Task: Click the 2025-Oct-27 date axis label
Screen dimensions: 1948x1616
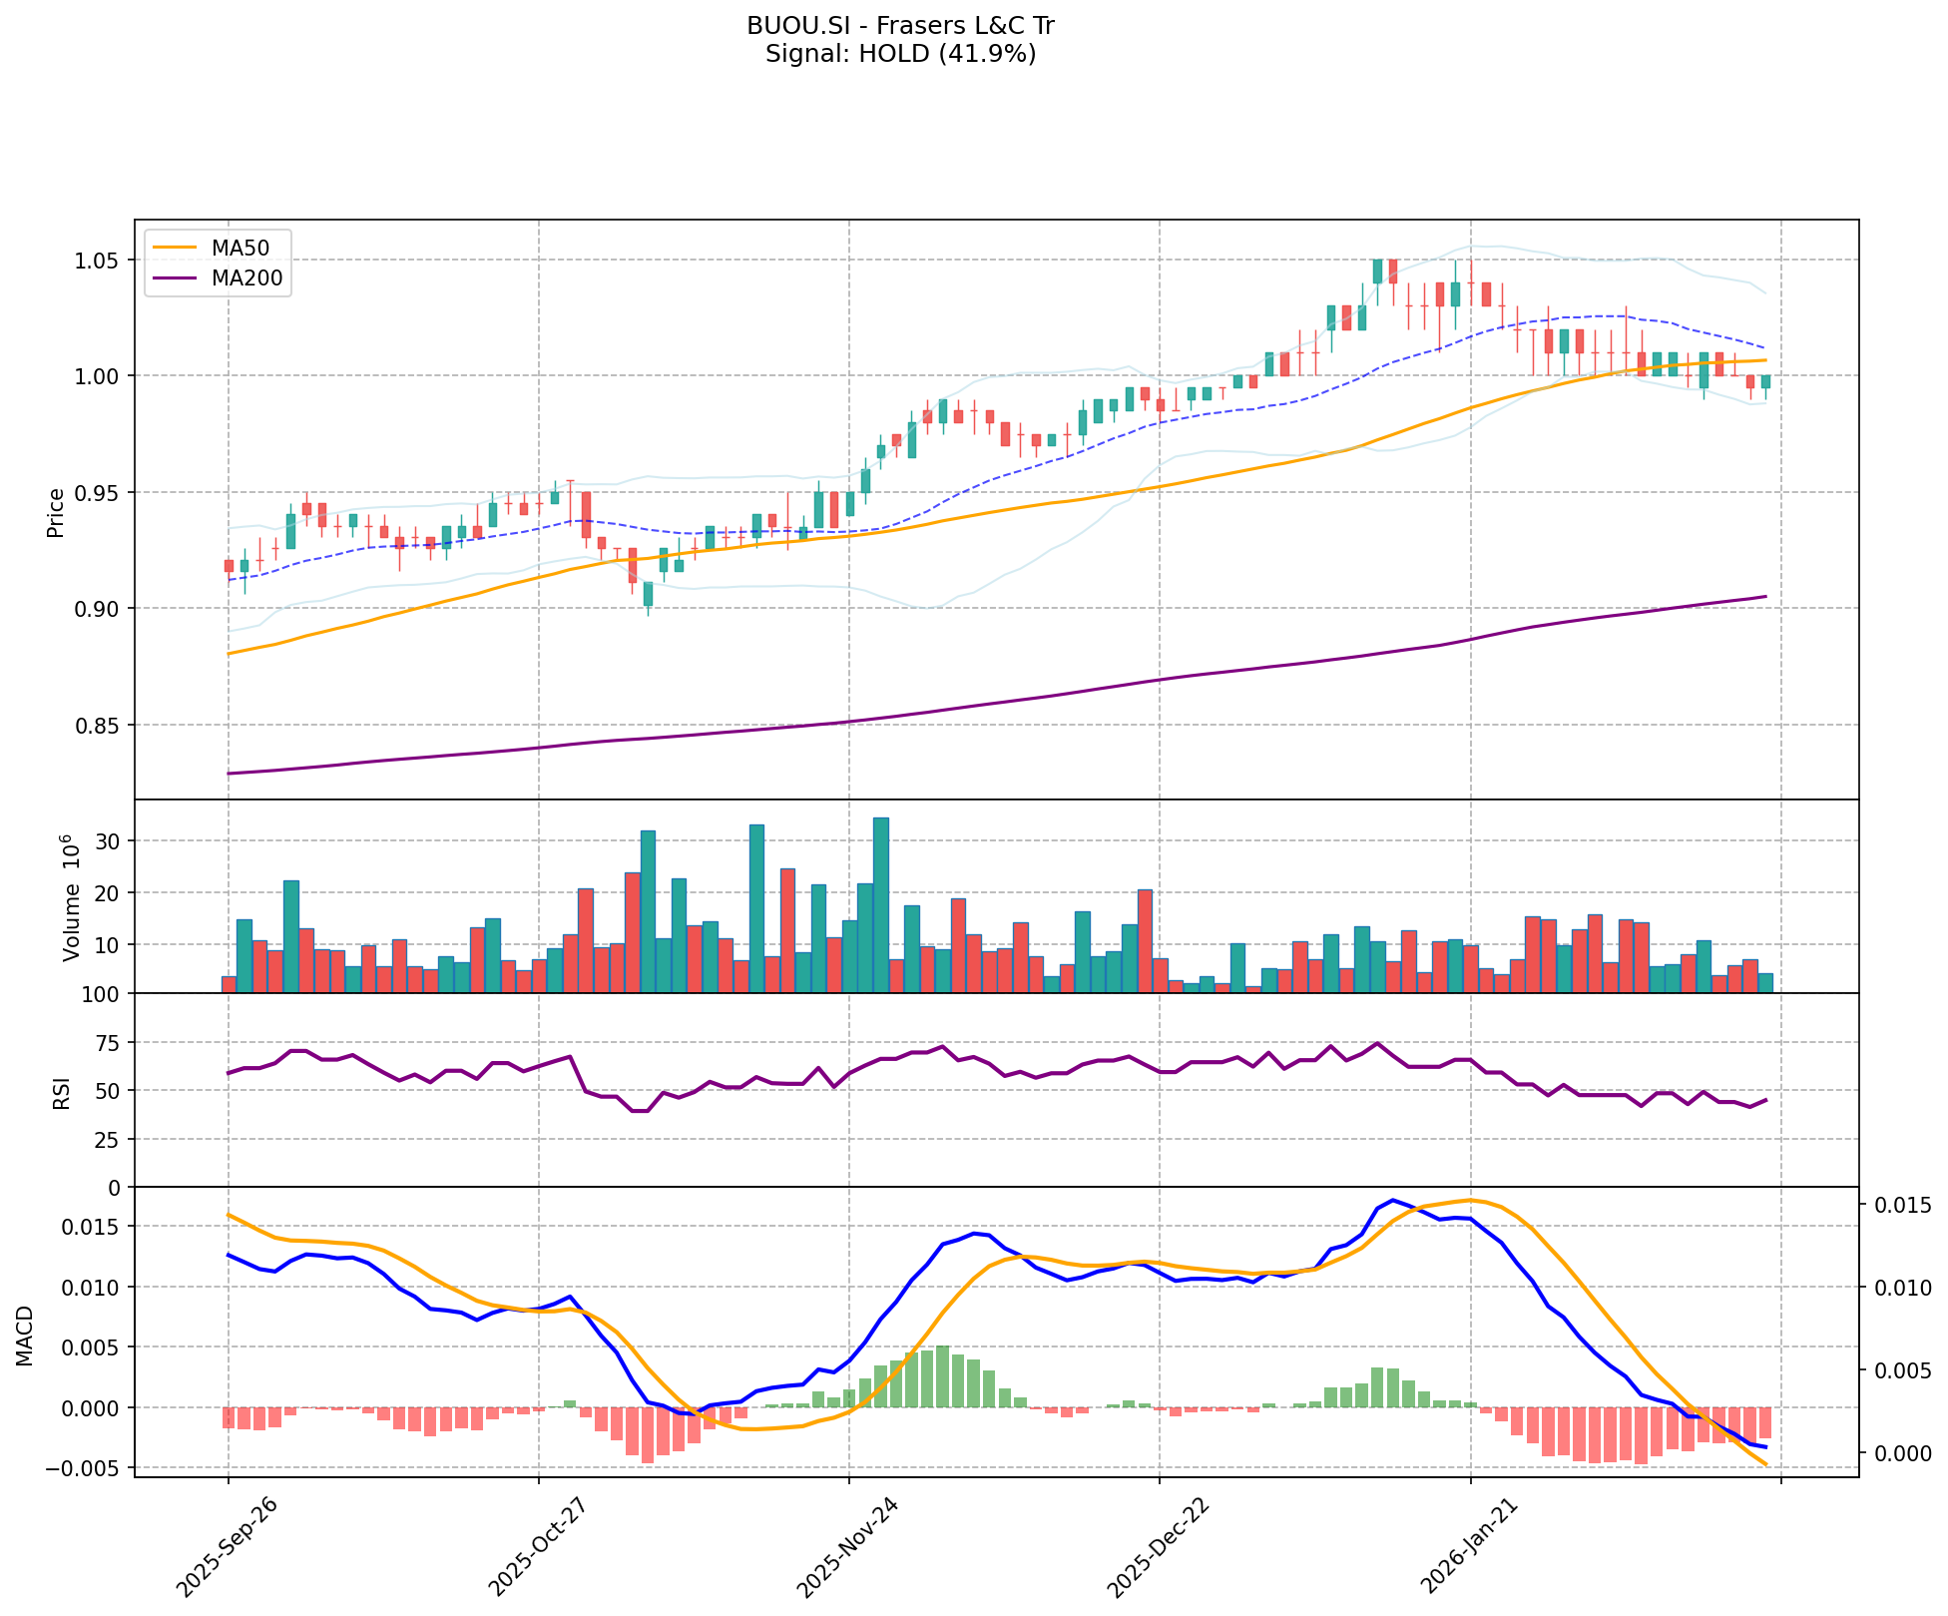Action: (x=536, y=1547)
